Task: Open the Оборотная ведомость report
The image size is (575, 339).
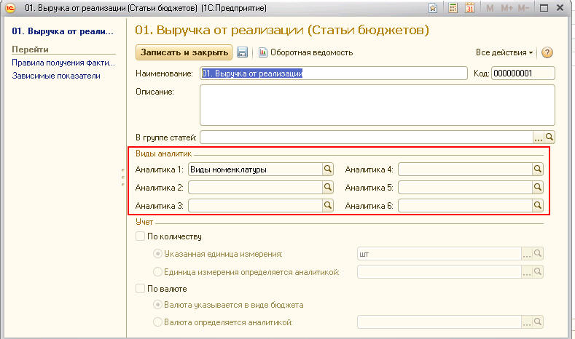Action: tap(306, 52)
